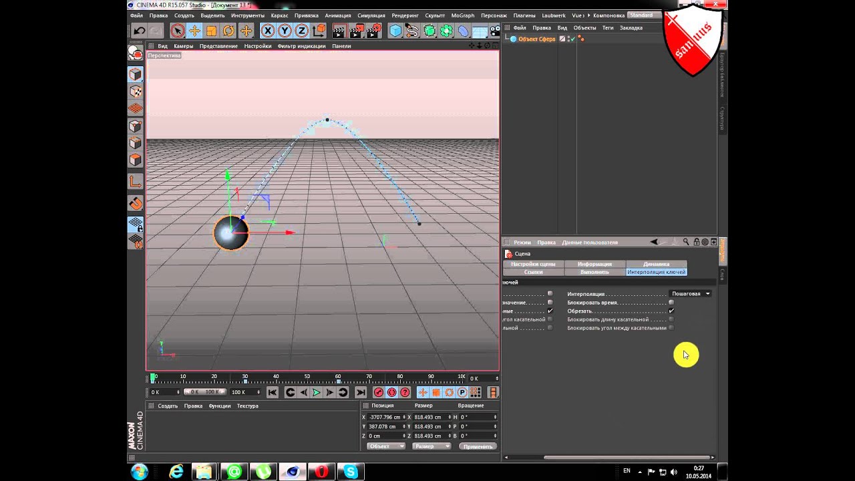
Task: Click the floor environment icon
Action: click(480, 31)
